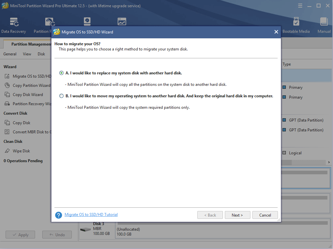Click the wizard dialog title icon
The height and width of the screenshot is (249, 333).
56,32
